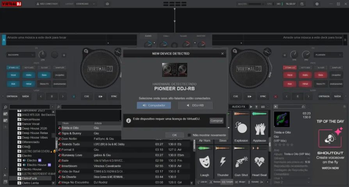Check Não mostrar novamente checkbox
The height and width of the screenshot is (187, 349).
189,135
